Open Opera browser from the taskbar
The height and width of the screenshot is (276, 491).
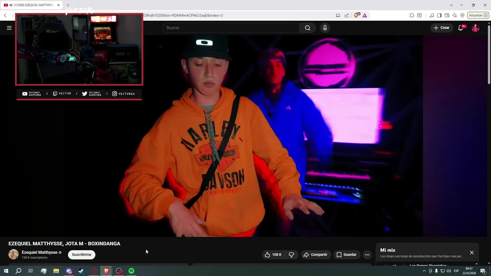pyautogui.click(x=94, y=271)
